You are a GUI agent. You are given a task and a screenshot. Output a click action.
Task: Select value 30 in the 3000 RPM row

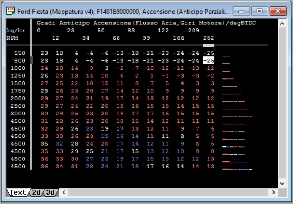point(44,113)
